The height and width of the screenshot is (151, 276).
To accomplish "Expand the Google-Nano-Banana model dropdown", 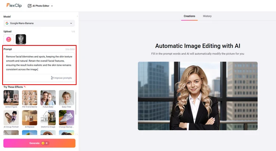I will [x=39, y=23].
